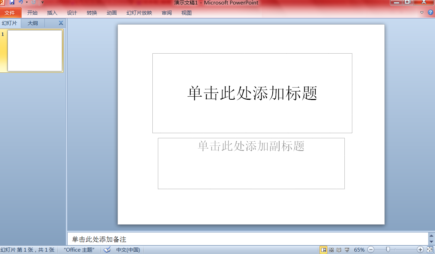Click the Undo arrow icon

[21, 2]
